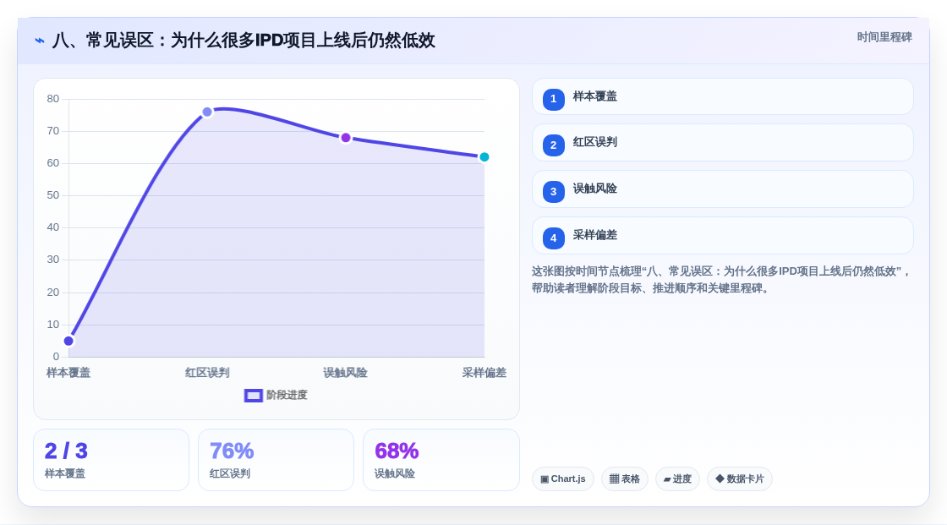Select the 红区误判 milestone list row
Screen dimensions: 947x525
(722, 143)
